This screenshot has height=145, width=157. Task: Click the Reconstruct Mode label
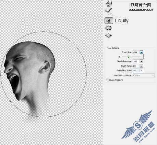(x=123, y=75)
